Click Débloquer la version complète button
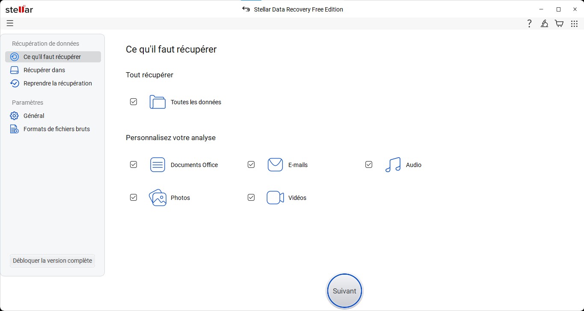The width and height of the screenshot is (584, 311). click(52, 261)
